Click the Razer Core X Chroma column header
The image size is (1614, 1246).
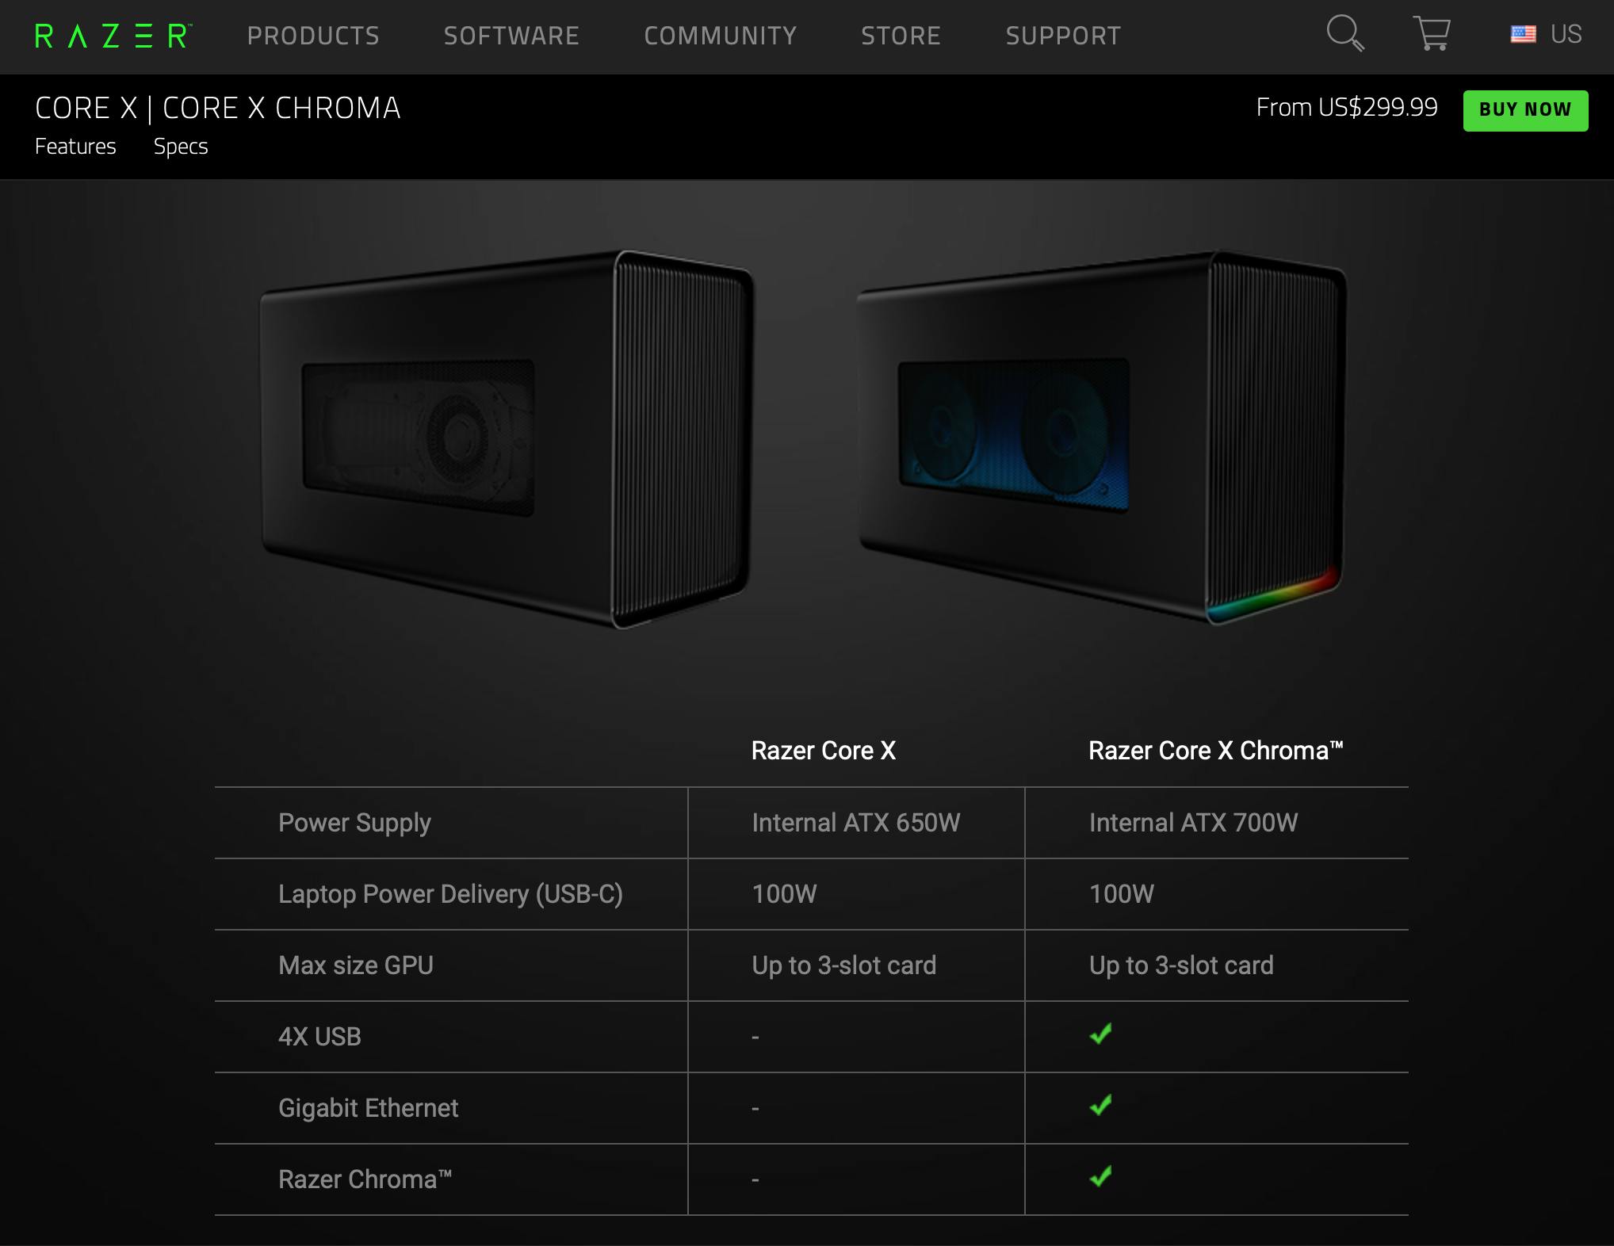1215,751
